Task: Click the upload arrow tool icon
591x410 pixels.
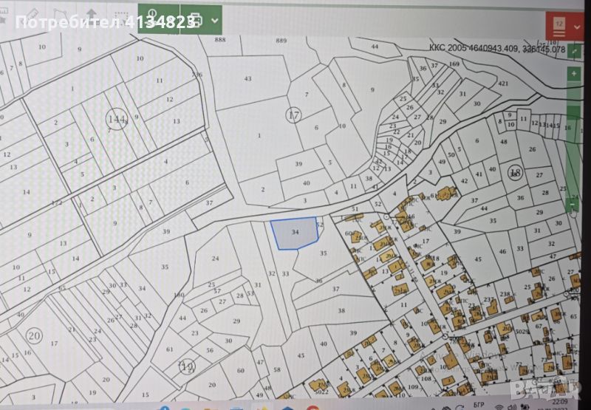Action: click(91, 15)
